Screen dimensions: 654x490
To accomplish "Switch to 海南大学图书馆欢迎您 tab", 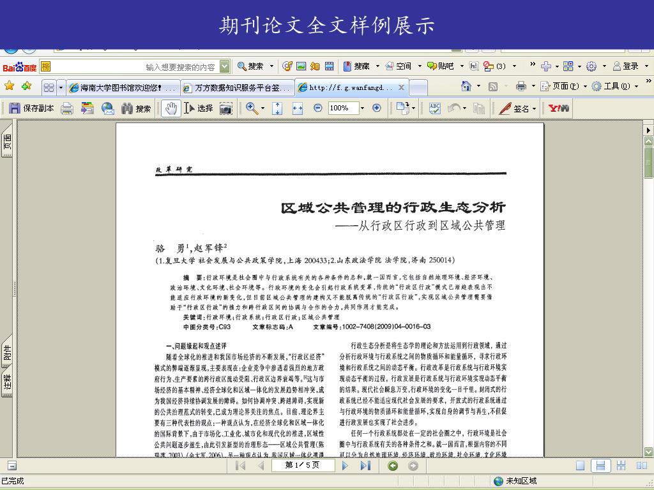I will tap(123, 87).
